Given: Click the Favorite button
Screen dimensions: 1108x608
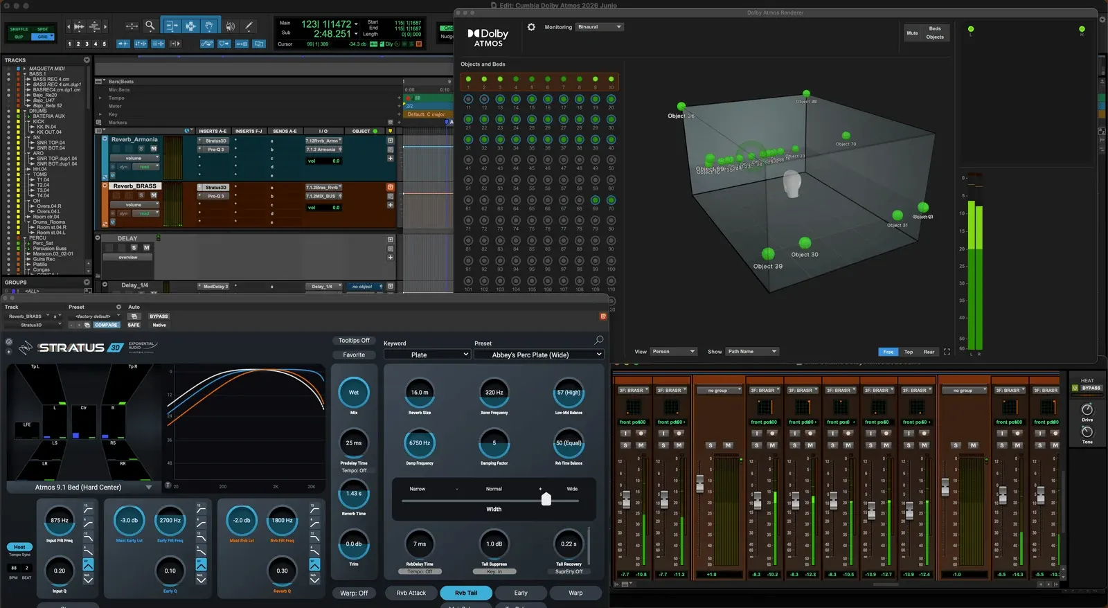Looking at the screenshot, I should click(x=354, y=355).
